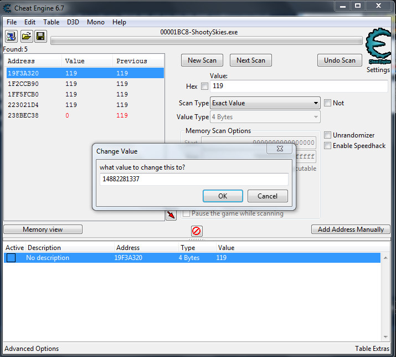This screenshot has width=396, height=357.
Task: Click the red circle clear list icon
Action: (x=197, y=231)
